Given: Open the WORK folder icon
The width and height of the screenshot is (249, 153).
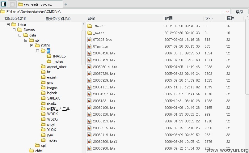Looking at the screenshot, I should [43, 114].
